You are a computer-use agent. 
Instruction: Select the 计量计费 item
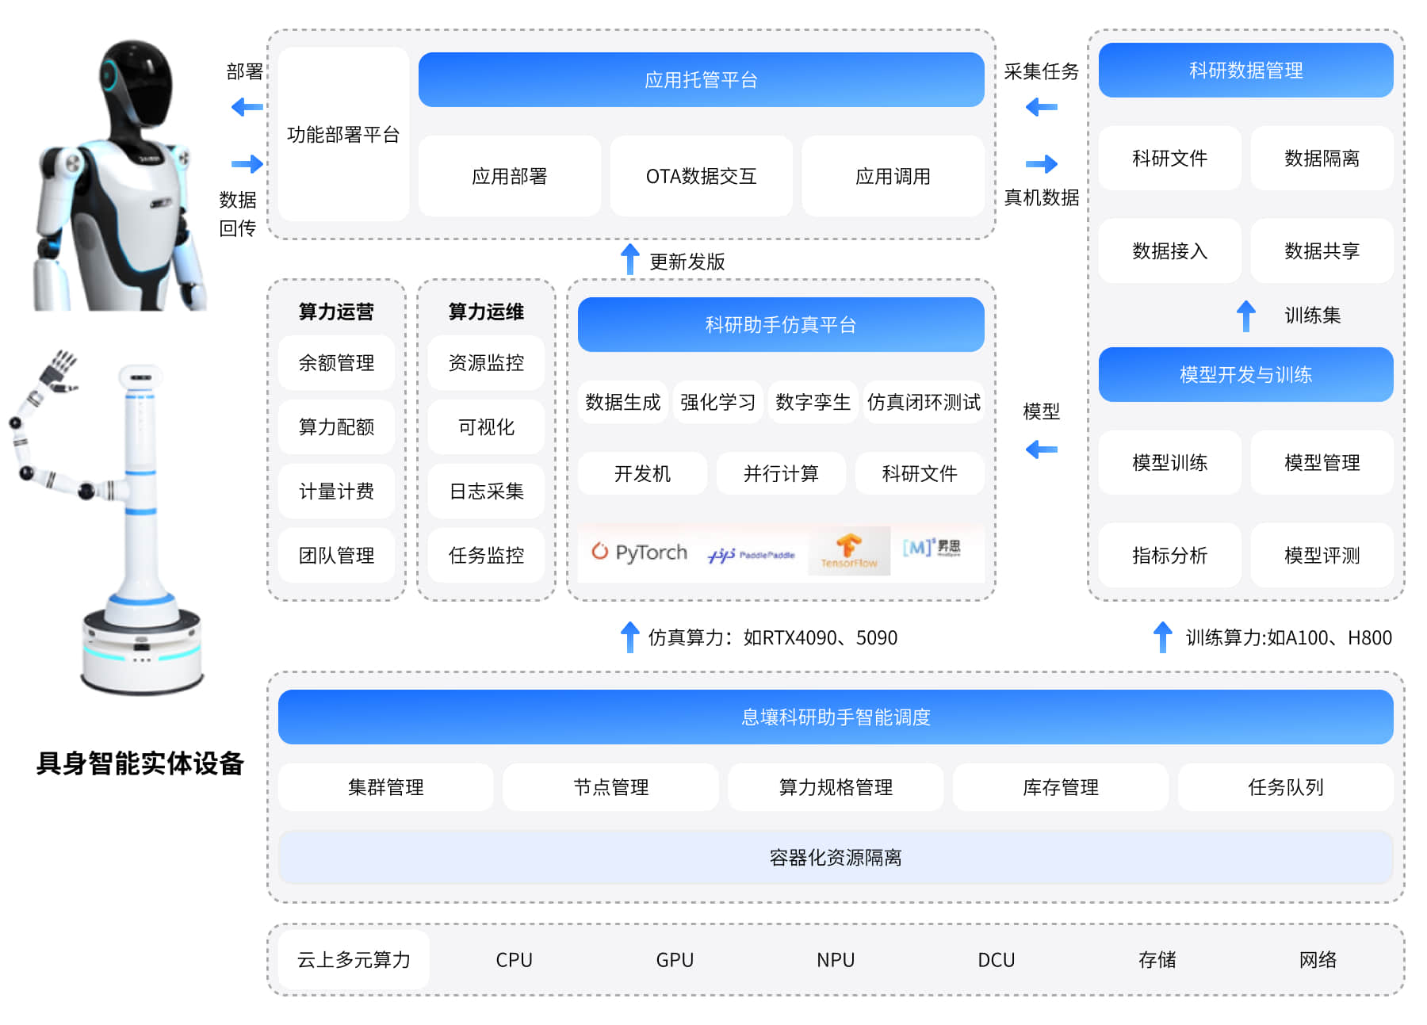pos(336,491)
